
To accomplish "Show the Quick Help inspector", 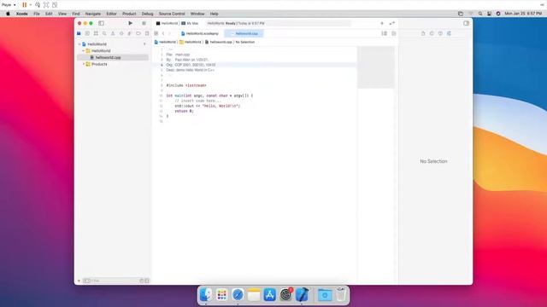I will coord(440,33).
